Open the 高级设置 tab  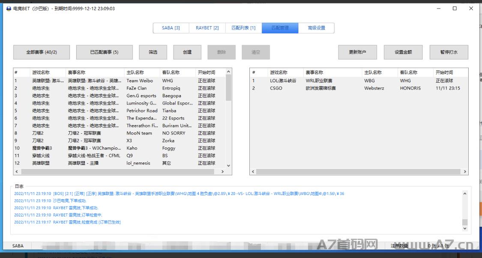[316, 28]
